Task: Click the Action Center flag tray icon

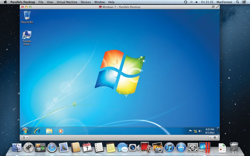Action: pos(190,131)
